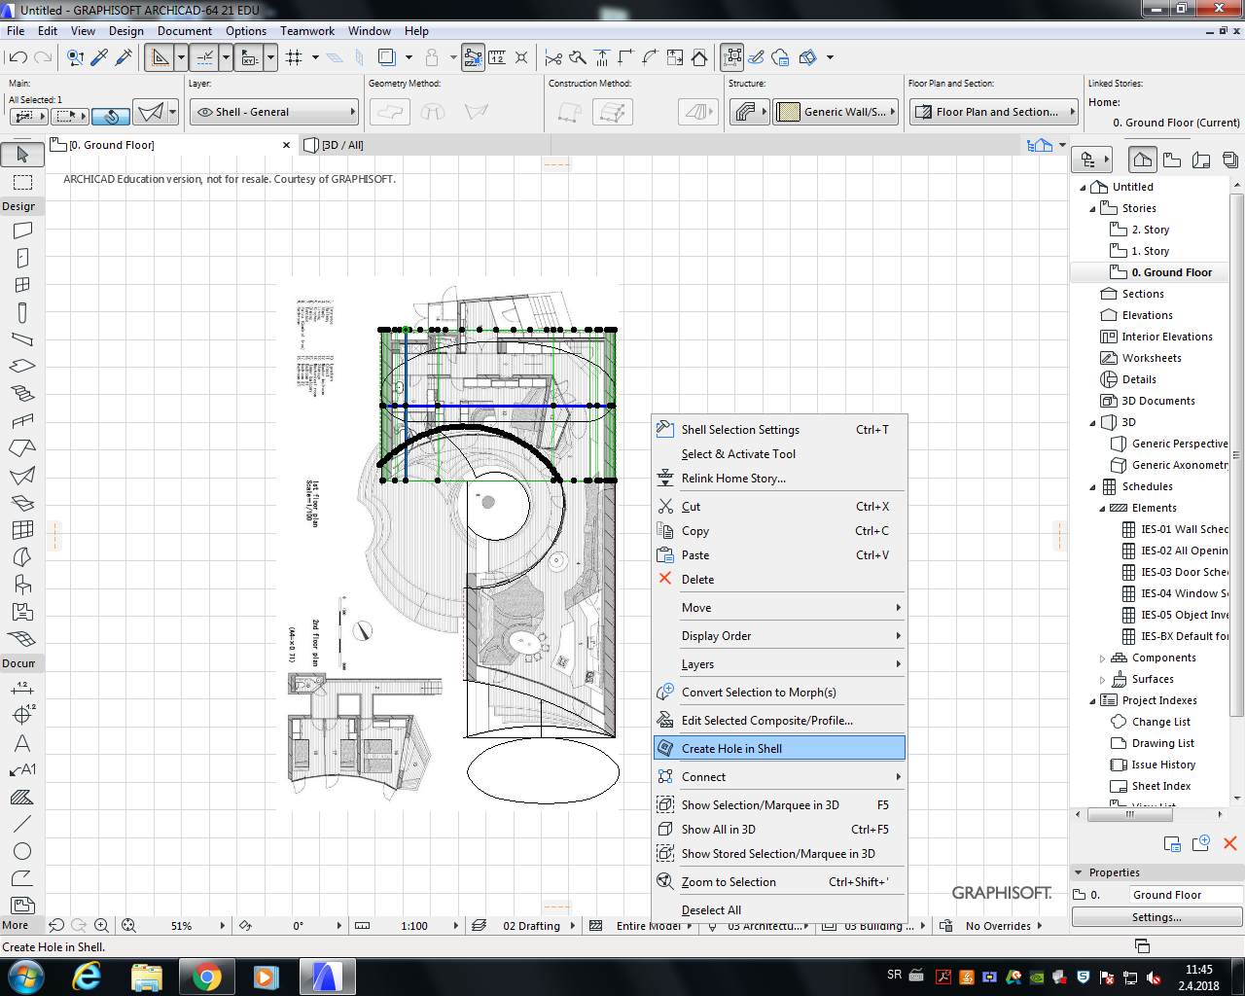Toggle Snap Guides and Points button
Image resolution: width=1245 pixels, height=996 pixels.
[x=206, y=57]
